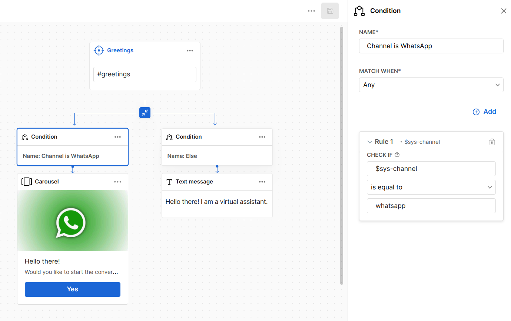The image size is (511, 321).
Task: Click the collapse branches arrows icon
Action: coord(145,112)
